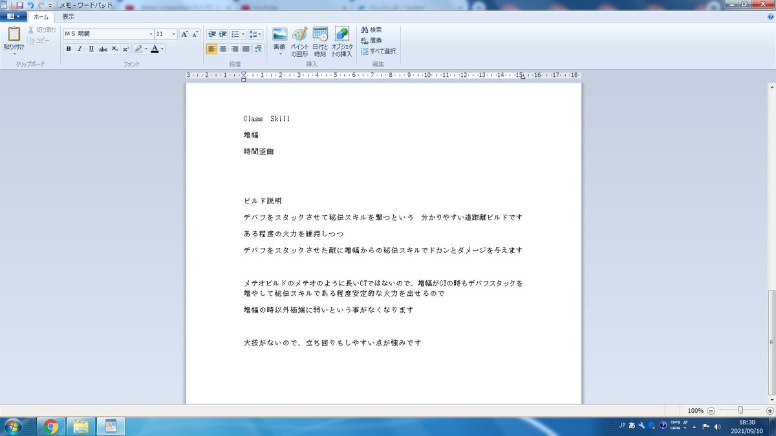776x436 pixels.
Task: Click the IME help question mark icon
Action: pyautogui.click(x=663, y=426)
